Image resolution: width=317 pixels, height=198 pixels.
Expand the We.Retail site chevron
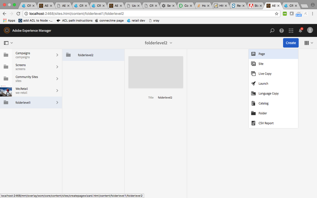point(57,90)
